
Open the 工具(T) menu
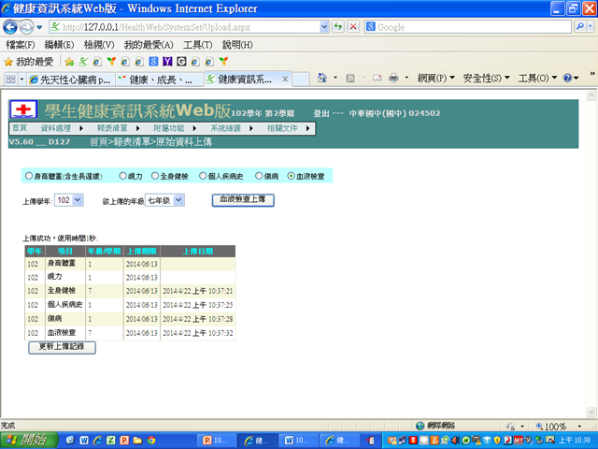[197, 45]
